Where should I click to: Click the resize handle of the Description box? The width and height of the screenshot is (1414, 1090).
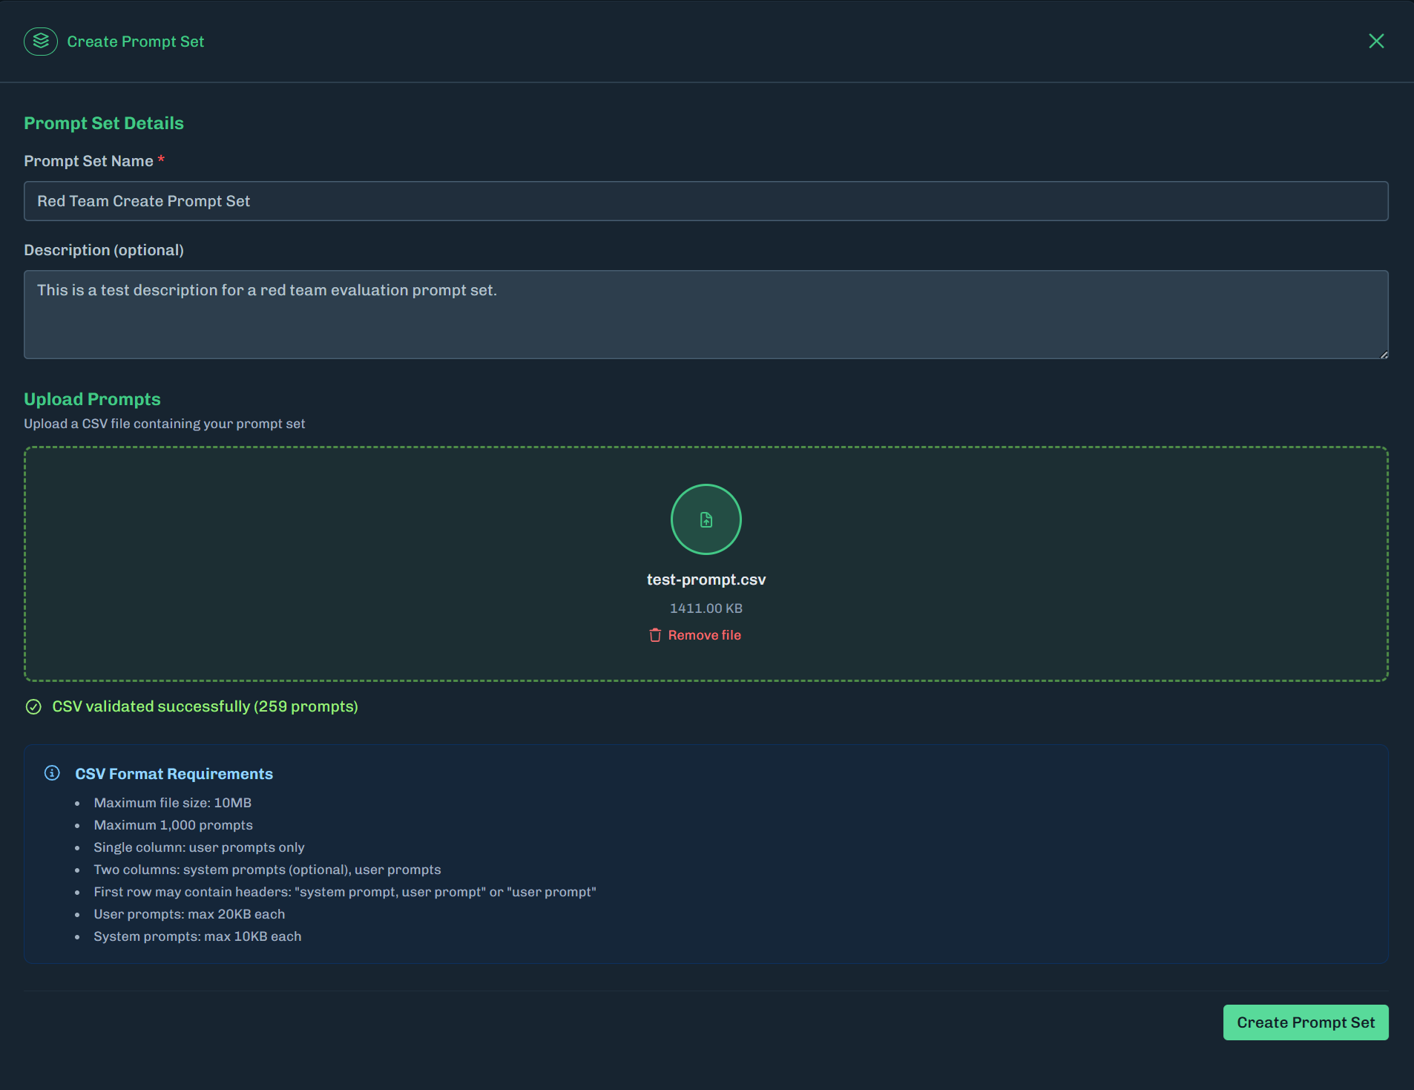coord(1384,355)
